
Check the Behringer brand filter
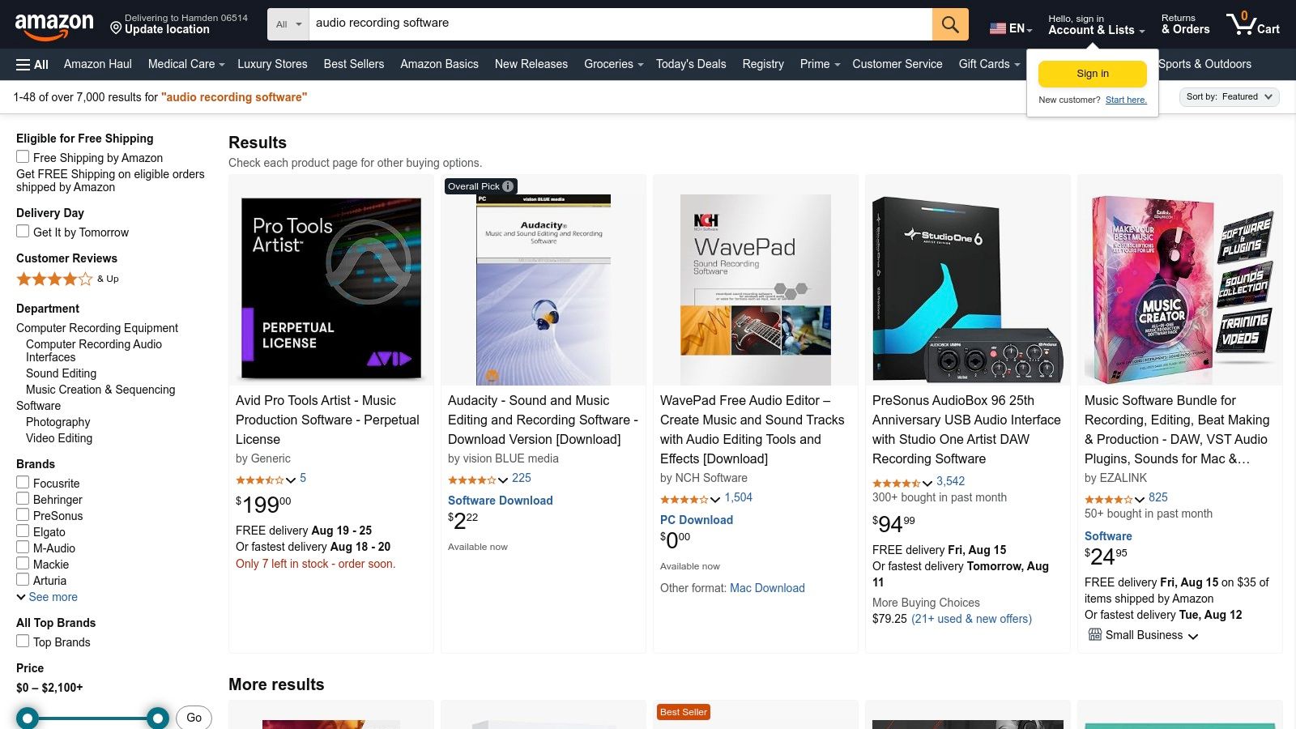[x=23, y=499]
